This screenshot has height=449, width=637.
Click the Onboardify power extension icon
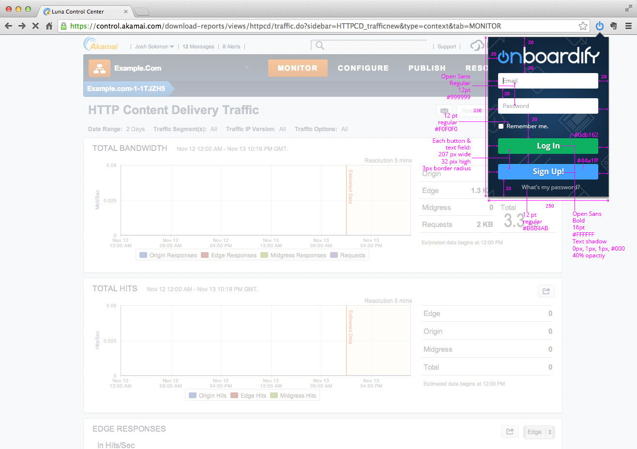pyautogui.click(x=600, y=26)
